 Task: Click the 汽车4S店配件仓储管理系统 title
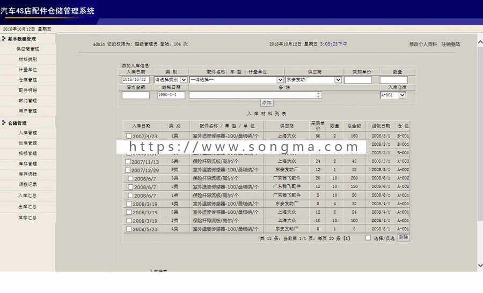47,11
